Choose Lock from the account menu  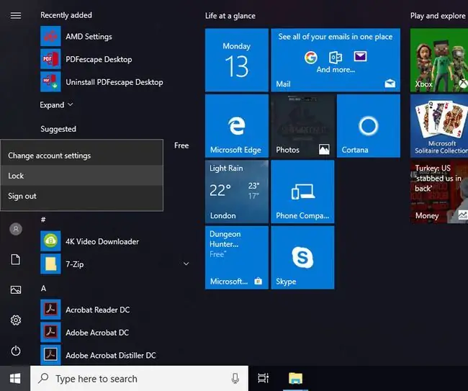[x=82, y=176]
